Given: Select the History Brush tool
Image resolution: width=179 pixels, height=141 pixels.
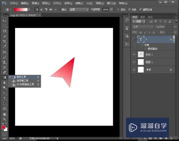Looking at the screenshot, I should pos(4,67).
